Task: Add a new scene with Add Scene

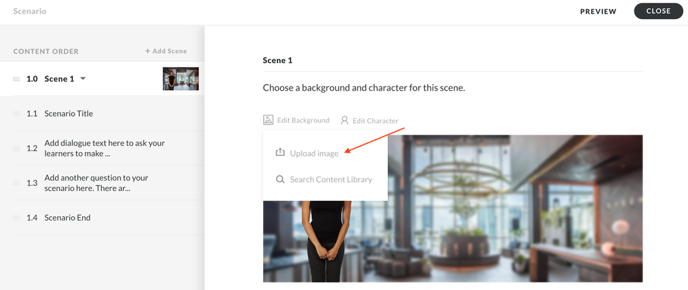Action: click(166, 51)
